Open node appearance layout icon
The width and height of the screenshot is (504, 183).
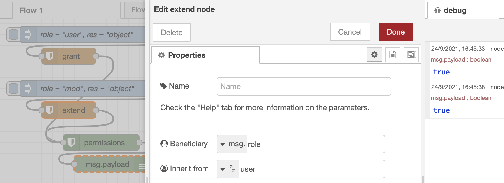pyautogui.click(x=411, y=55)
